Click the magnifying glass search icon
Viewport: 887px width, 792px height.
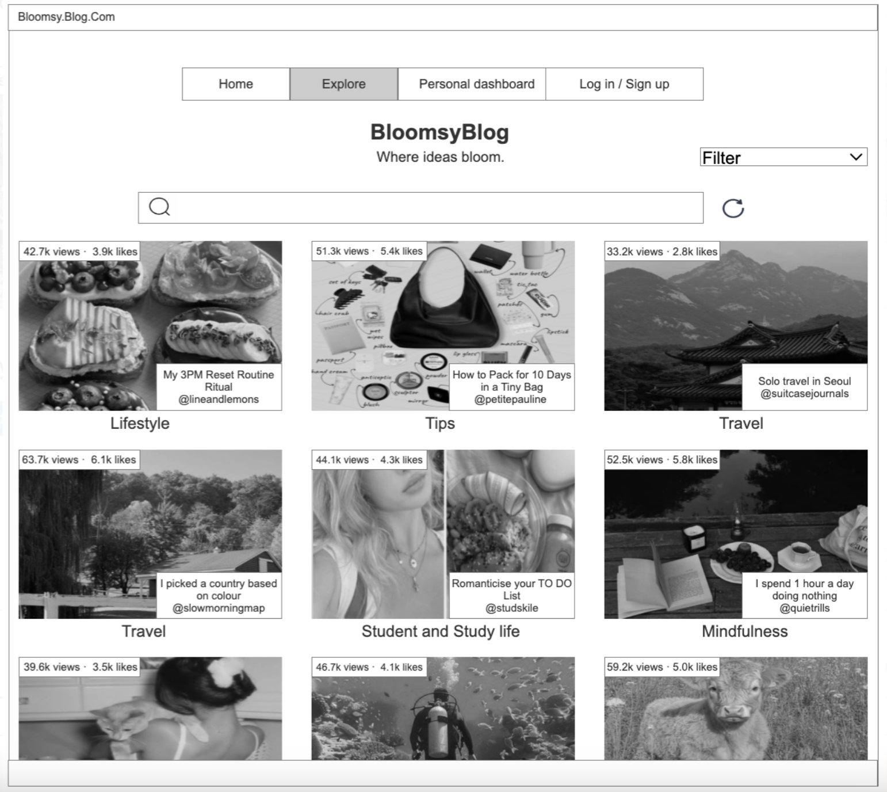[159, 207]
